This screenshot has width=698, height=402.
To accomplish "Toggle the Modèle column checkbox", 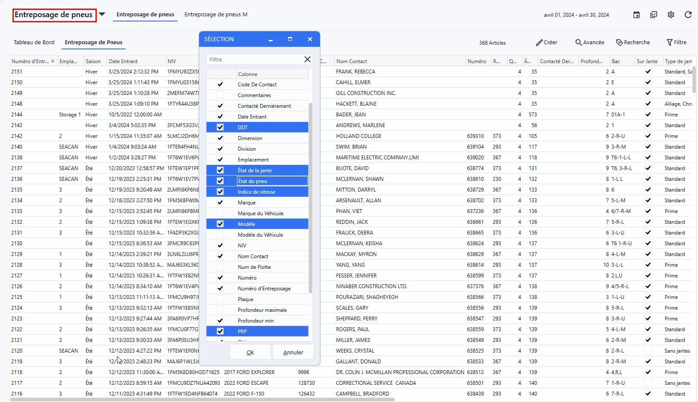I will pos(220,224).
